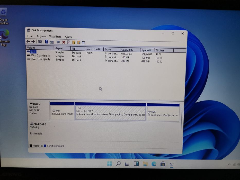Click the folder with green arrow icon
Image resolution: width=240 pixels, height=180 pixels.
click(74, 42)
